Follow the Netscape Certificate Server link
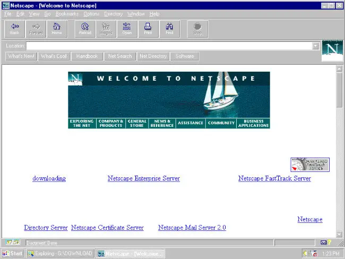345x259 pixels. pos(107,228)
